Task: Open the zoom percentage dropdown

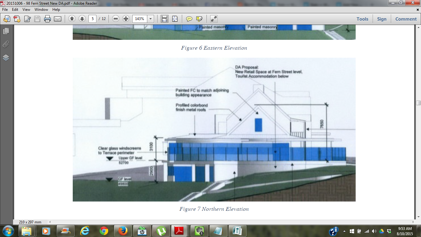Action: click(151, 19)
